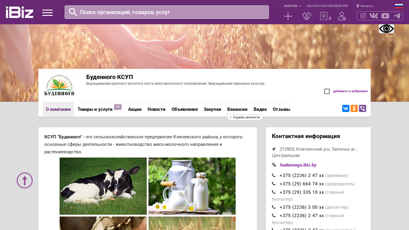Open the Объявления tab
The height and width of the screenshot is (230, 409).
pyautogui.click(x=184, y=109)
